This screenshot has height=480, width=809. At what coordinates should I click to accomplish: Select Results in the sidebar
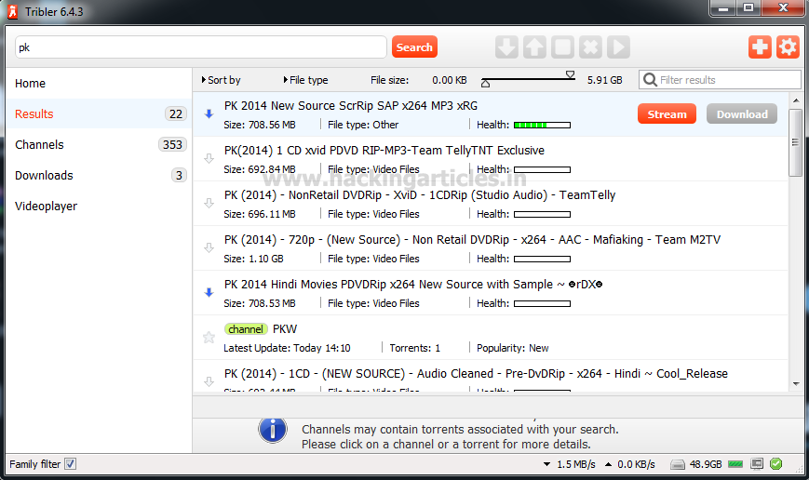99,113
